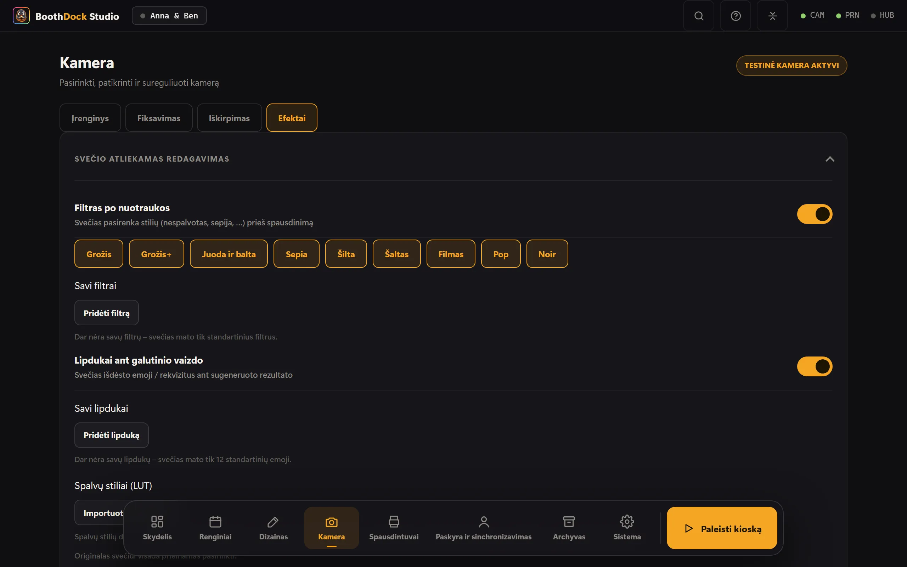The height and width of the screenshot is (567, 907).
Task: Toggle Filtras po nuotraukos switch
Action: (x=815, y=214)
